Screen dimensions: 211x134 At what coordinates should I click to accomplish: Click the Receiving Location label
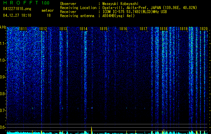(x=78, y=8)
